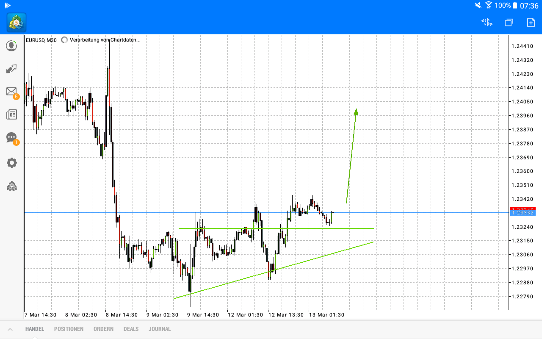Open the Mailbox with 5 unread messages
Screen dimensions: 542x339
pos(11,92)
